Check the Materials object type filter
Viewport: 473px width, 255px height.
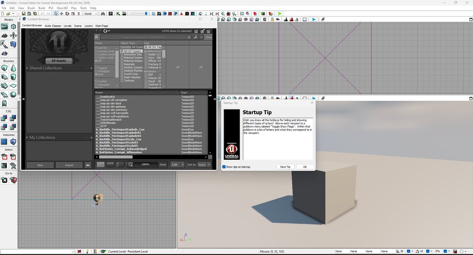coord(122,64)
